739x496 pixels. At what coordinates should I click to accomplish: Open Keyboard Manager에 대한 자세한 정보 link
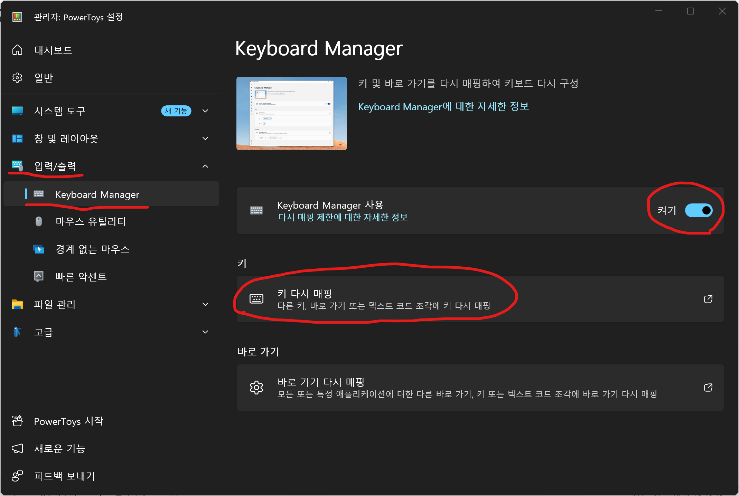click(443, 107)
